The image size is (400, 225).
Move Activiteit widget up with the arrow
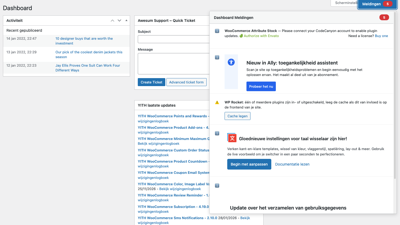(x=112, y=21)
